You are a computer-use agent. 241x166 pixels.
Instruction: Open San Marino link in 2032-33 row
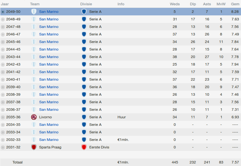tap(49, 140)
